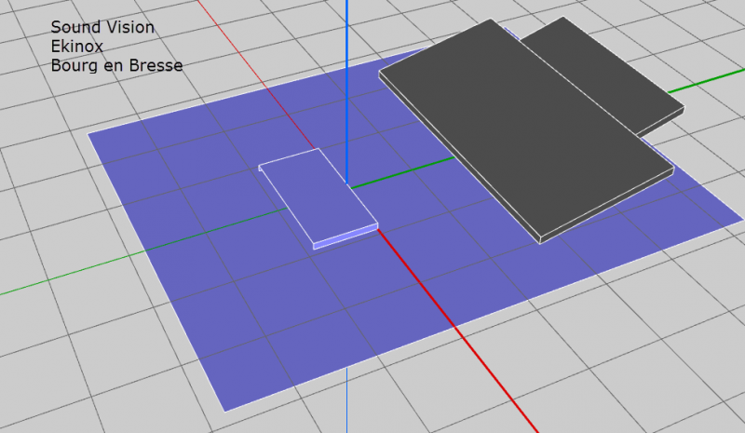Click the 'Bourg en Bresse' text label
The width and height of the screenshot is (745, 433).
[x=117, y=65]
